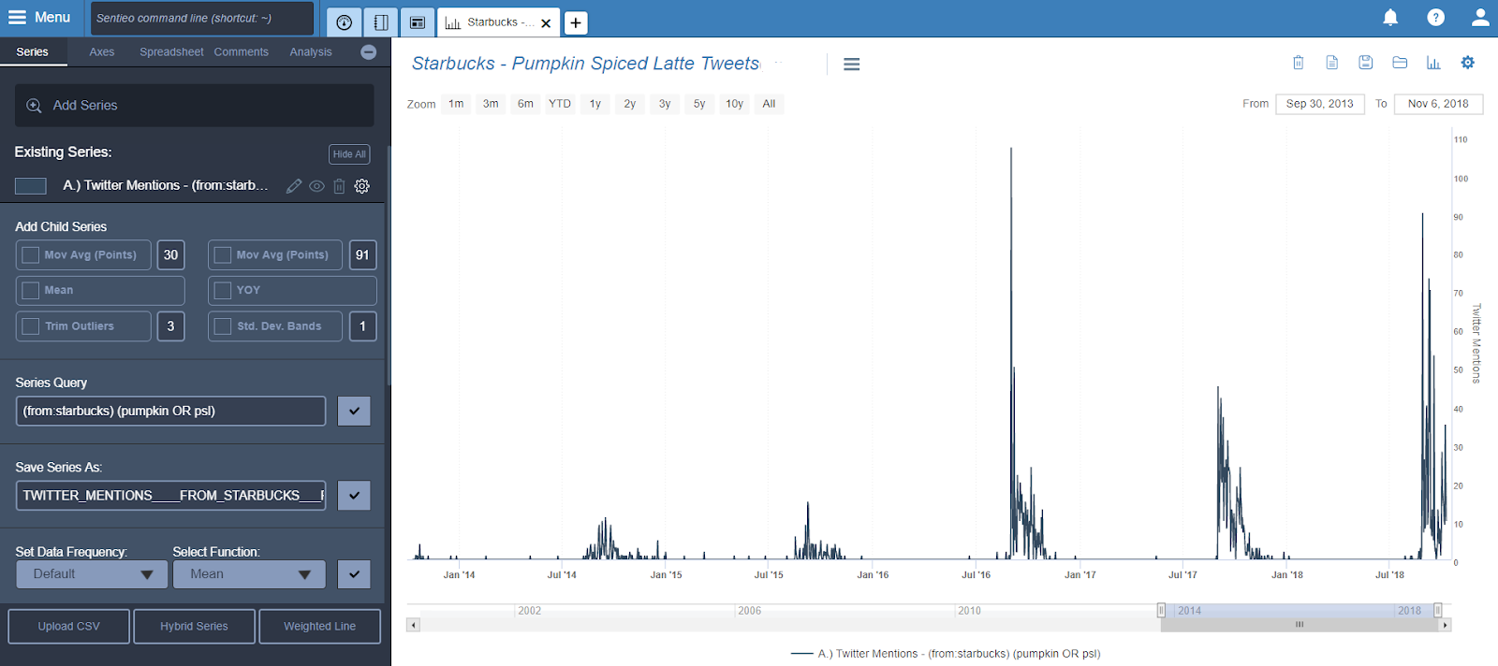Zoom chart to 1m
The height and width of the screenshot is (666, 1498).
pos(456,104)
